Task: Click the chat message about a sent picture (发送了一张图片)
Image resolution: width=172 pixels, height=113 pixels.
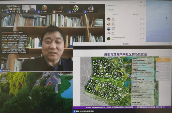Action: tap(12, 32)
